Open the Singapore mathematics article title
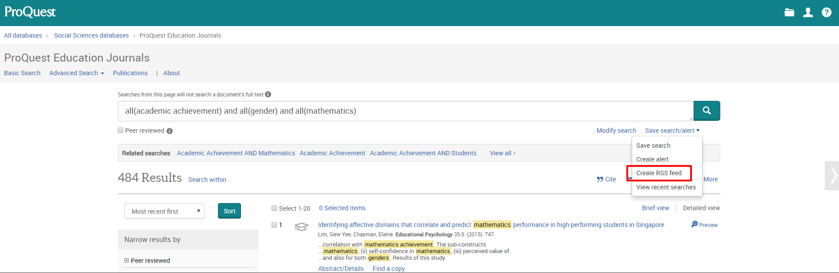 click(x=491, y=225)
